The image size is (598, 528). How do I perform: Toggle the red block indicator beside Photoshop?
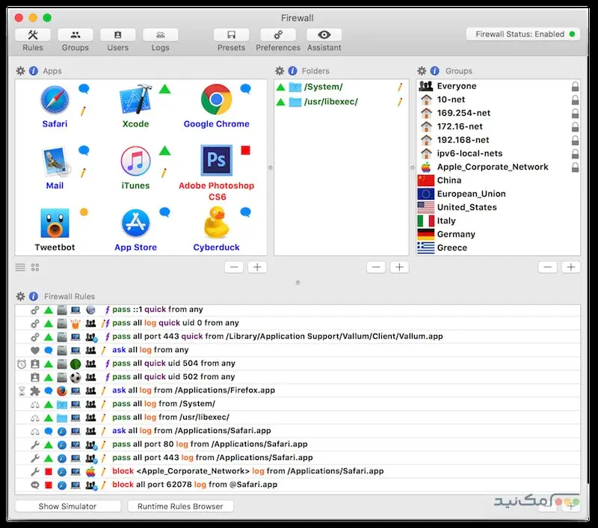click(245, 150)
